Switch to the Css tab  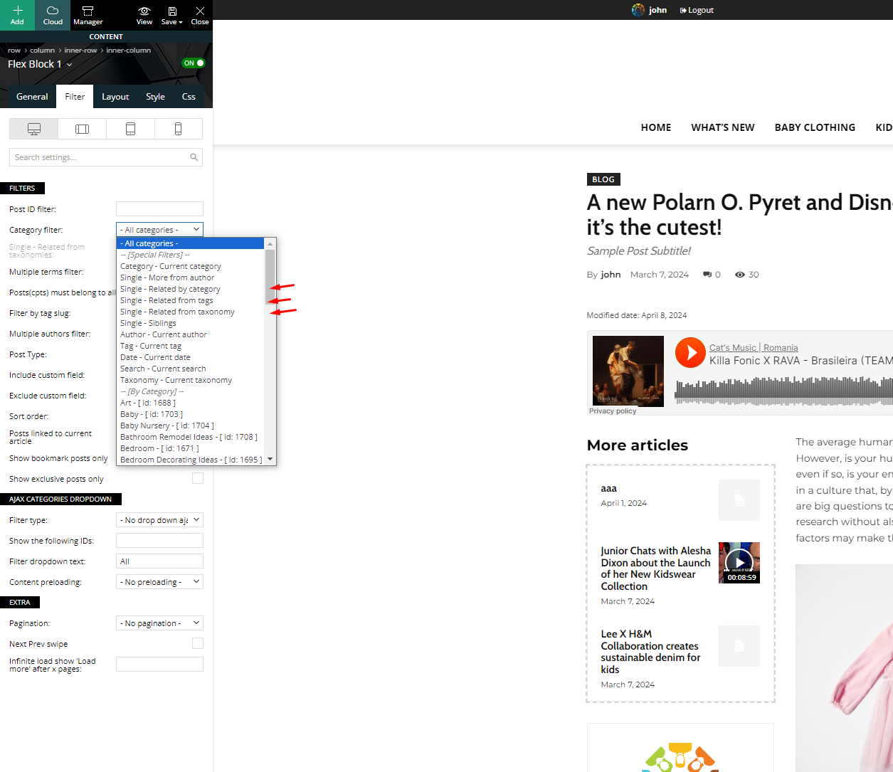(189, 97)
